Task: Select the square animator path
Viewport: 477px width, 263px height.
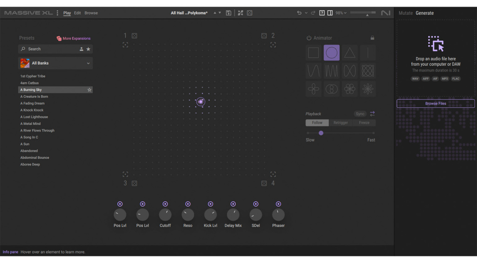Action: (x=313, y=53)
